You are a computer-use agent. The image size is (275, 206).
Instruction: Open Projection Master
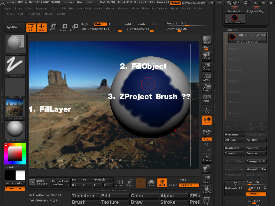tap(60, 182)
